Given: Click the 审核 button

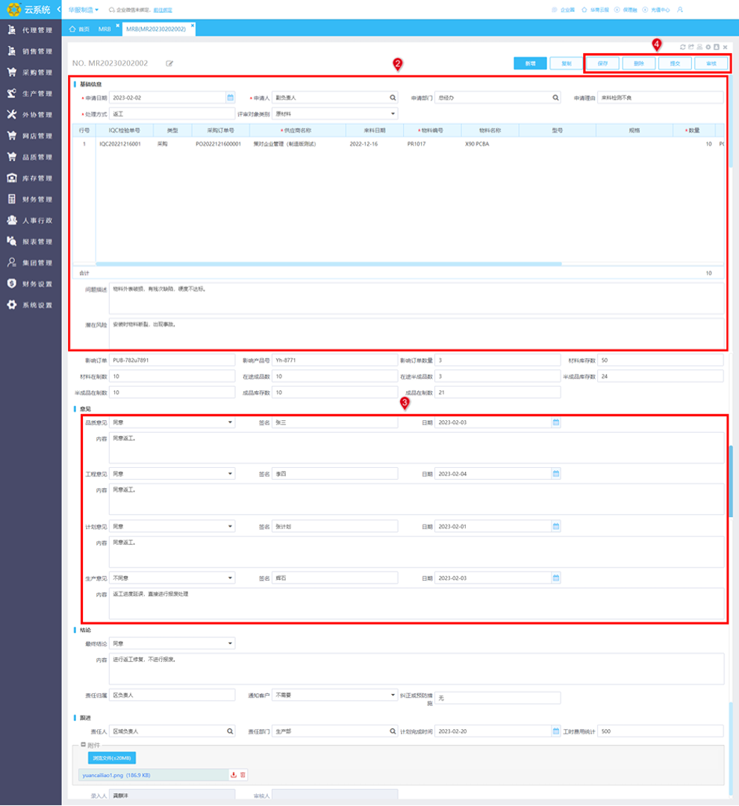Looking at the screenshot, I should (x=711, y=63).
